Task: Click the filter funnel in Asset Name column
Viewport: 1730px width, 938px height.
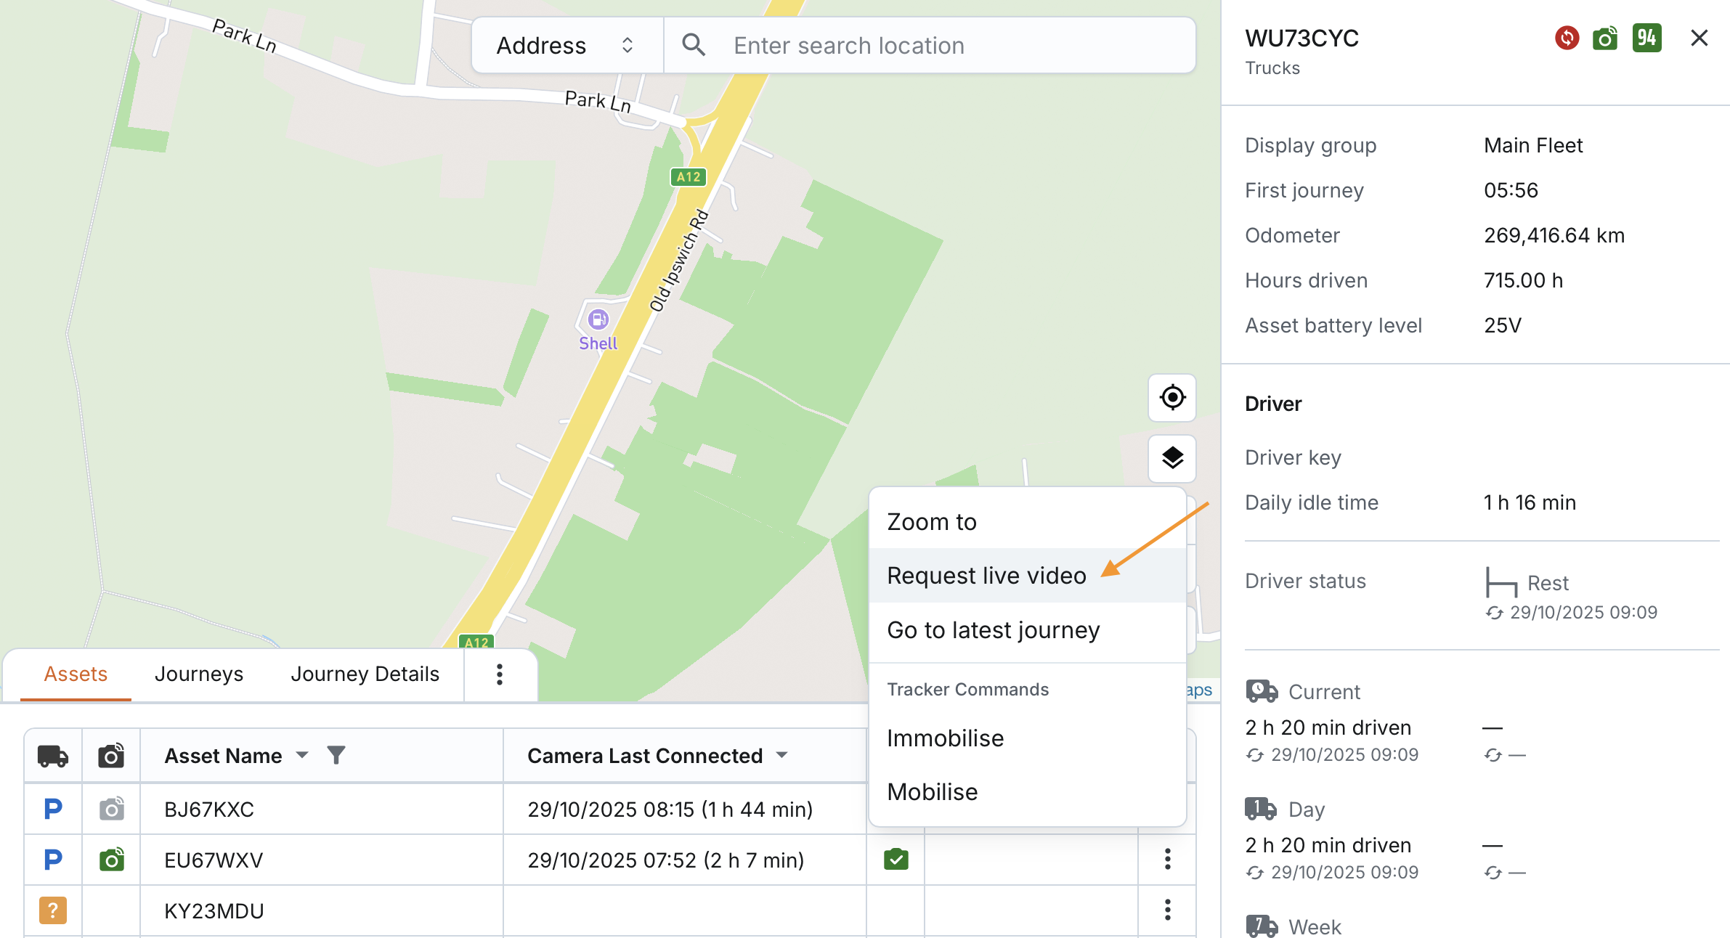Action: tap(336, 755)
